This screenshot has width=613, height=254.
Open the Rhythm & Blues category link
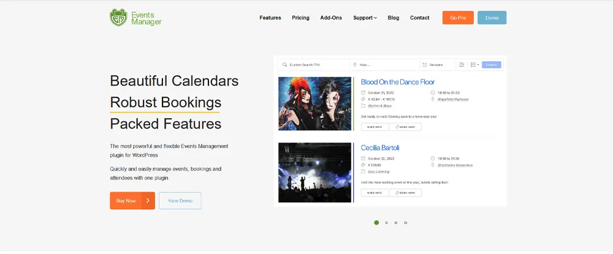pos(379,106)
